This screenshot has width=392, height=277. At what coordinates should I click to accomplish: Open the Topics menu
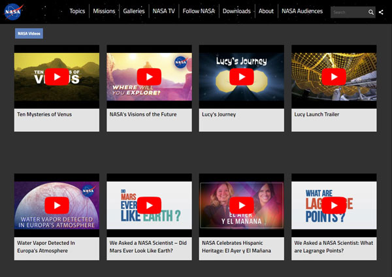pyautogui.click(x=77, y=11)
